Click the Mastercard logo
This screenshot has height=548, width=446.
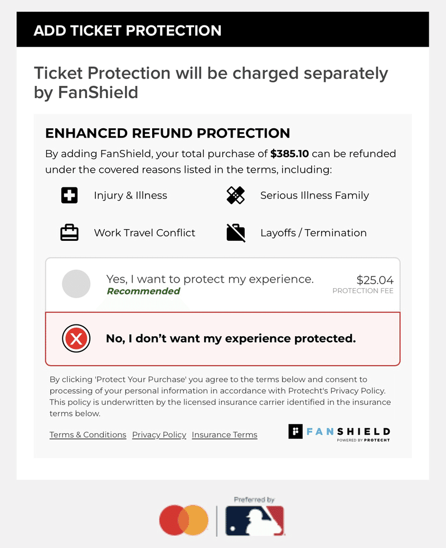point(183,521)
